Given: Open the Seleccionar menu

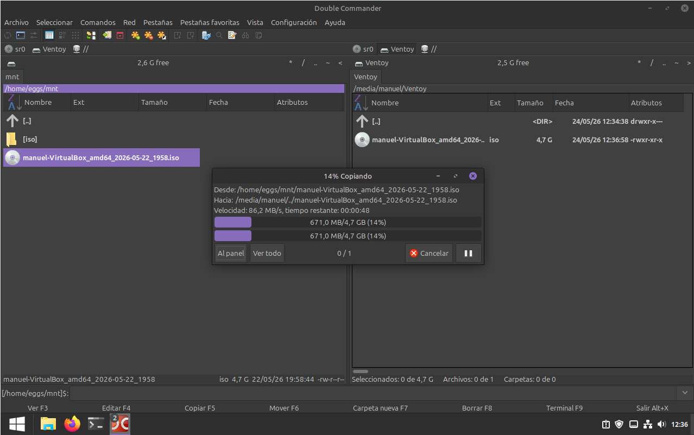Looking at the screenshot, I should (x=54, y=22).
